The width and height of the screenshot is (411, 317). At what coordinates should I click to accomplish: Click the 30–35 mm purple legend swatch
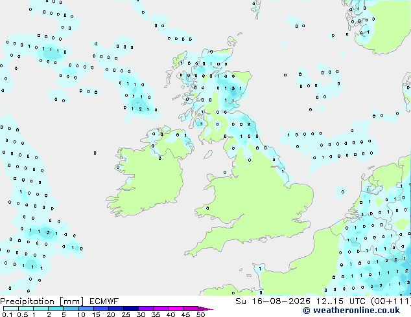point(145,309)
